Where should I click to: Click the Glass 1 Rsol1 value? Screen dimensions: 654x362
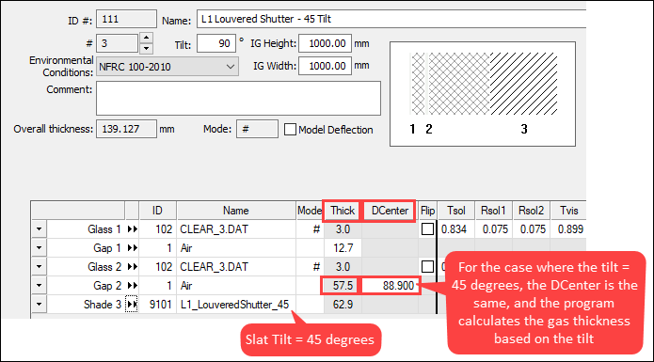(x=493, y=229)
